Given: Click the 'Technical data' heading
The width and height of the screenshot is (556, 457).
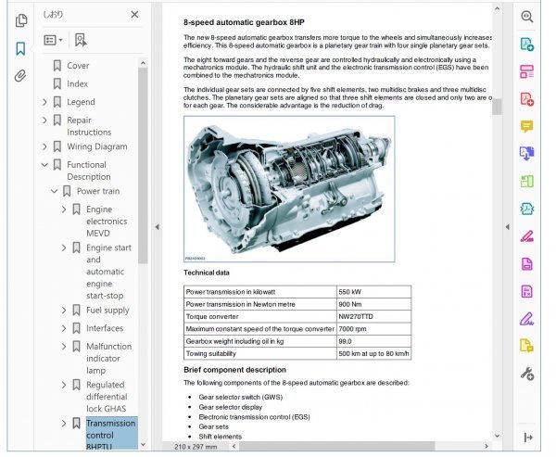Looking at the screenshot, I should tap(207, 273).
